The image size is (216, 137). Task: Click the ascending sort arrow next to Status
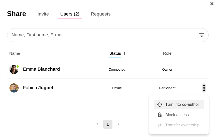[124, 53]
